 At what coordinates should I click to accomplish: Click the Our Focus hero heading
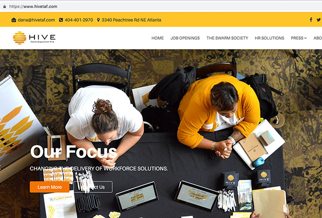click(74, 152)
